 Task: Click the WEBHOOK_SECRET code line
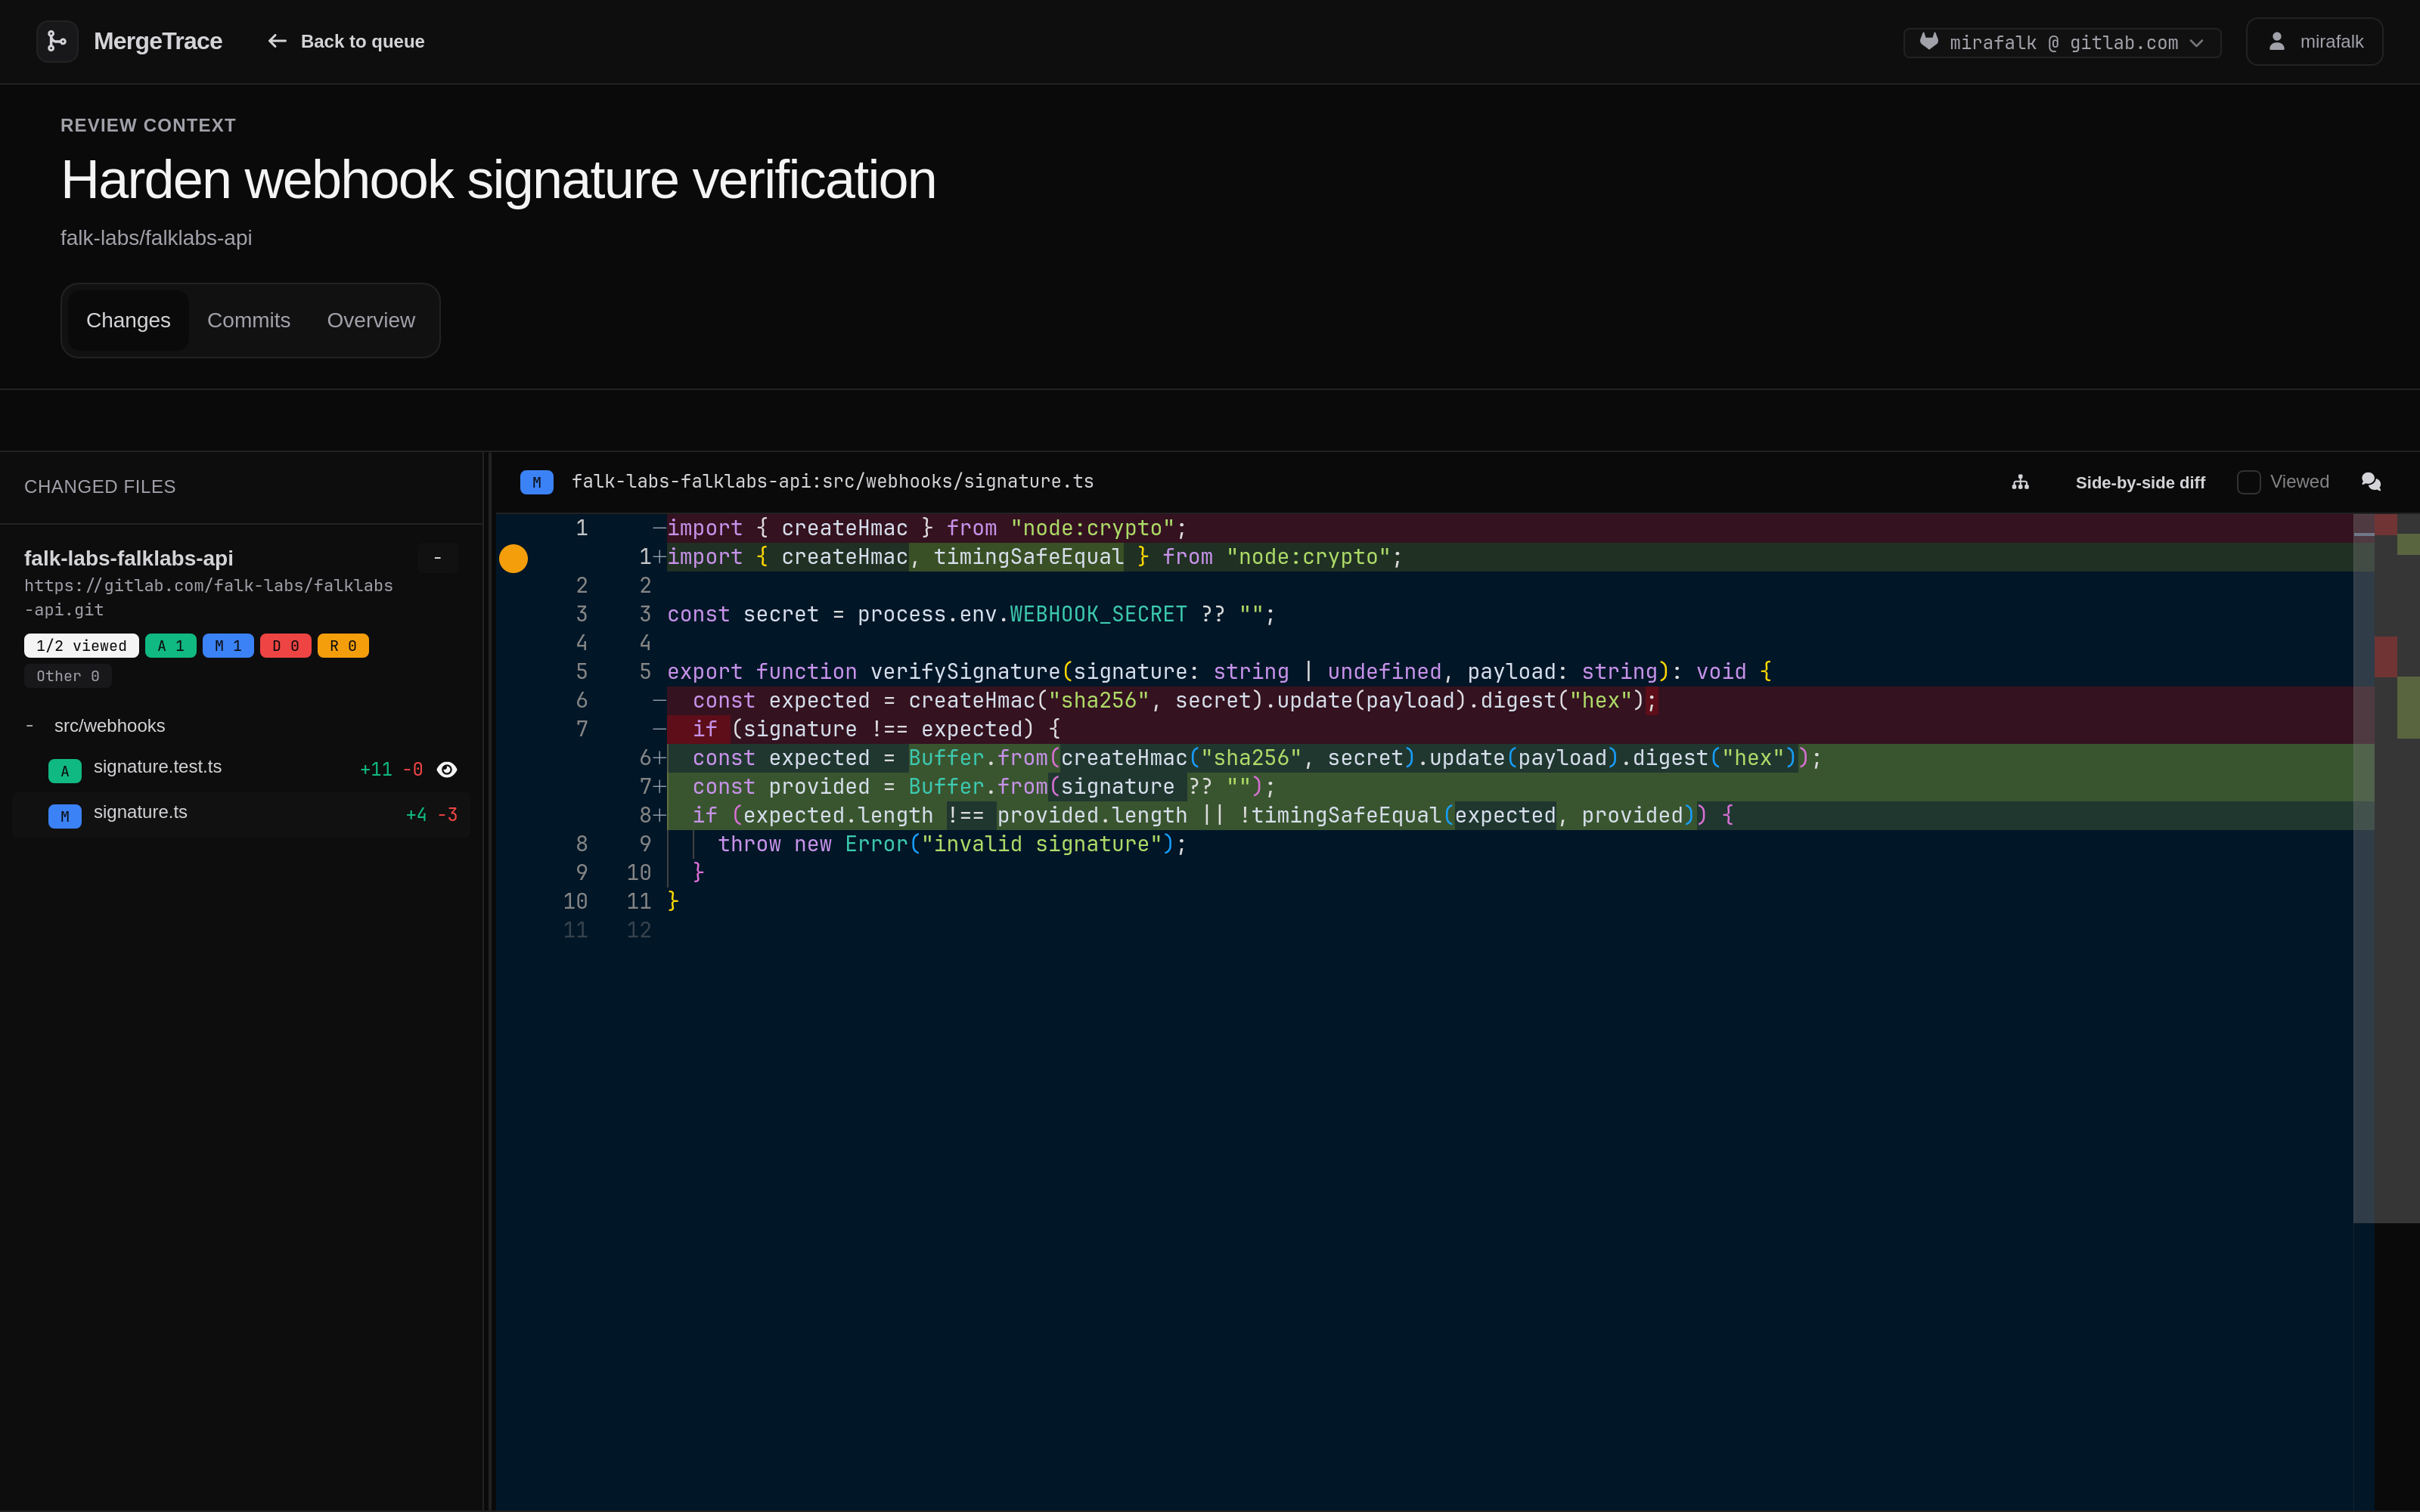click(x=971, y=614)
